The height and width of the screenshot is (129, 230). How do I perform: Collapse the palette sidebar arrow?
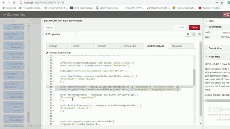32,21
